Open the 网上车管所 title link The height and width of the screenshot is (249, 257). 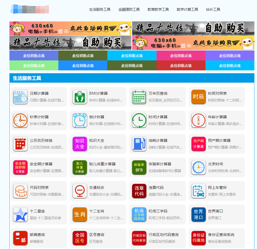point(217,188)
